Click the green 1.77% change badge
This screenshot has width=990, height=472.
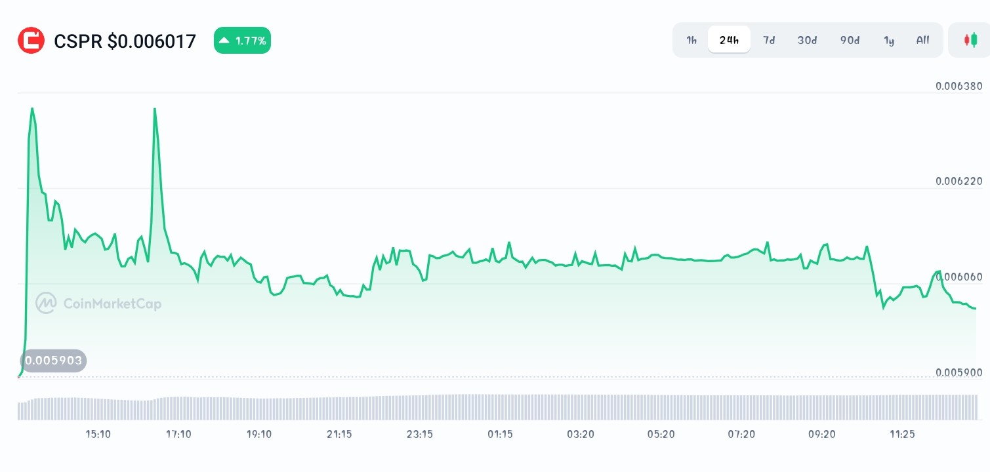(x=242, y=41)
